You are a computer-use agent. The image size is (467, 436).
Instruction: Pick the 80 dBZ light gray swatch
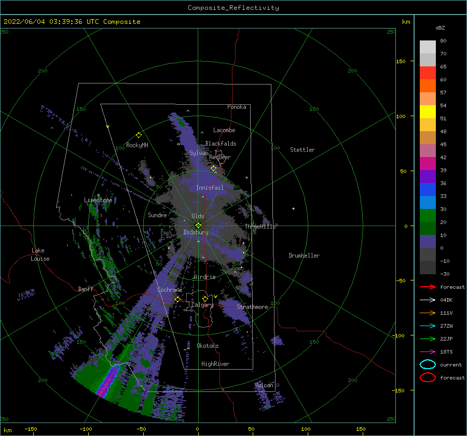(x=428, y=47)
